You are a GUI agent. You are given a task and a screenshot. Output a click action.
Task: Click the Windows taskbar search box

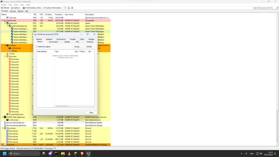point(24,153)
